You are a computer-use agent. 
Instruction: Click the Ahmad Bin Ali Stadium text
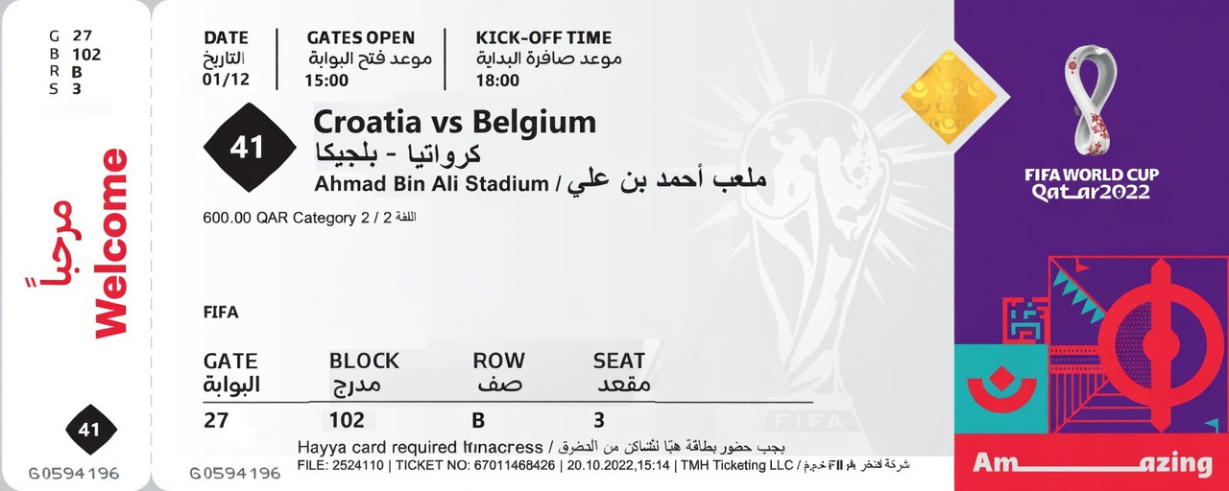tap(430, 183)
